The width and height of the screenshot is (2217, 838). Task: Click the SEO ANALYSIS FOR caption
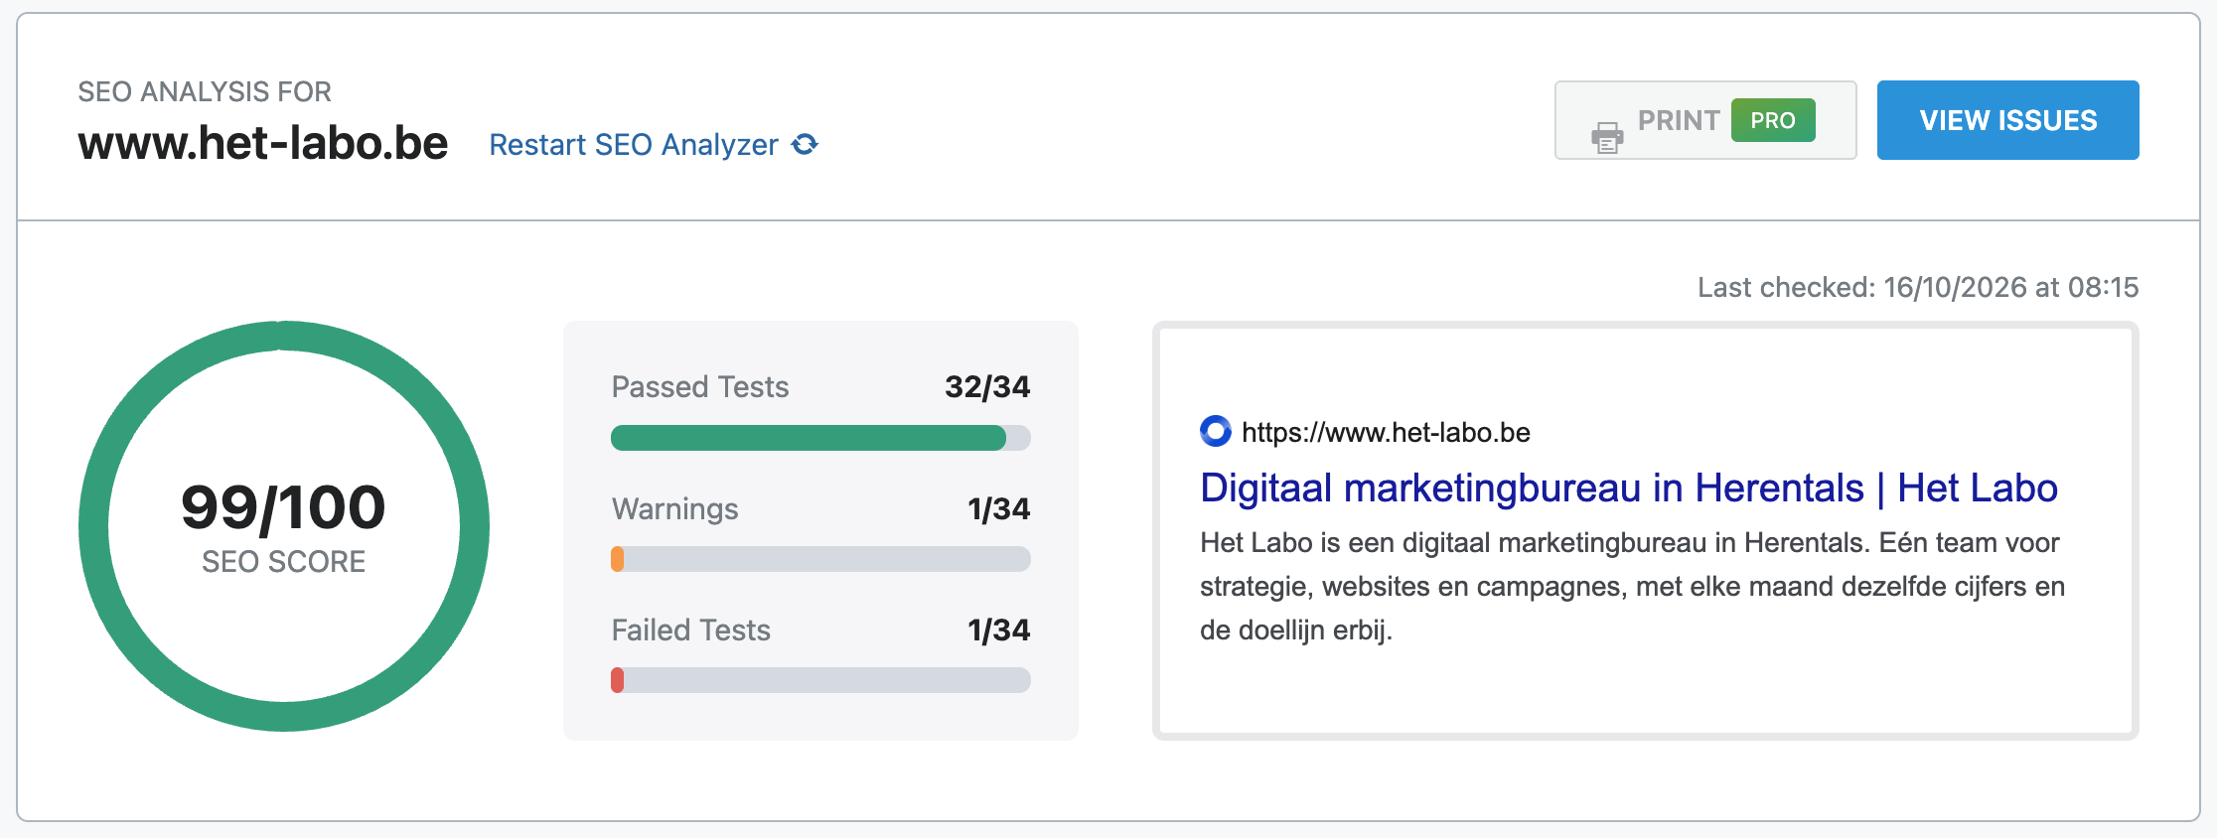pos(205,92)
